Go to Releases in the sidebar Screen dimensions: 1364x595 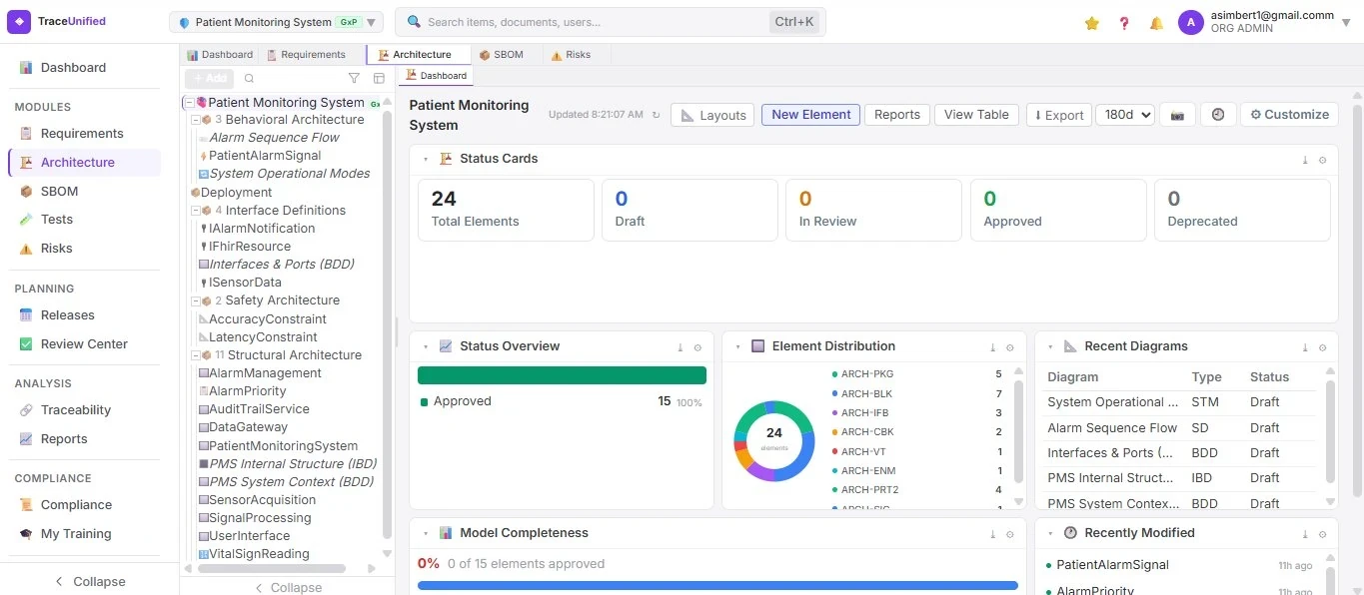67,315
